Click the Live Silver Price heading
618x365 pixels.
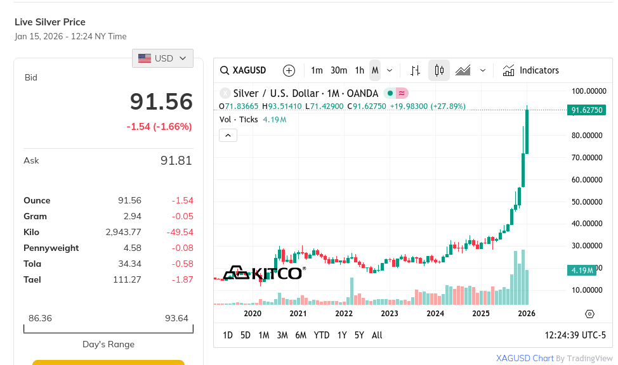50,22
